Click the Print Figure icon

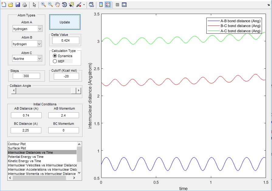[25, 5]
